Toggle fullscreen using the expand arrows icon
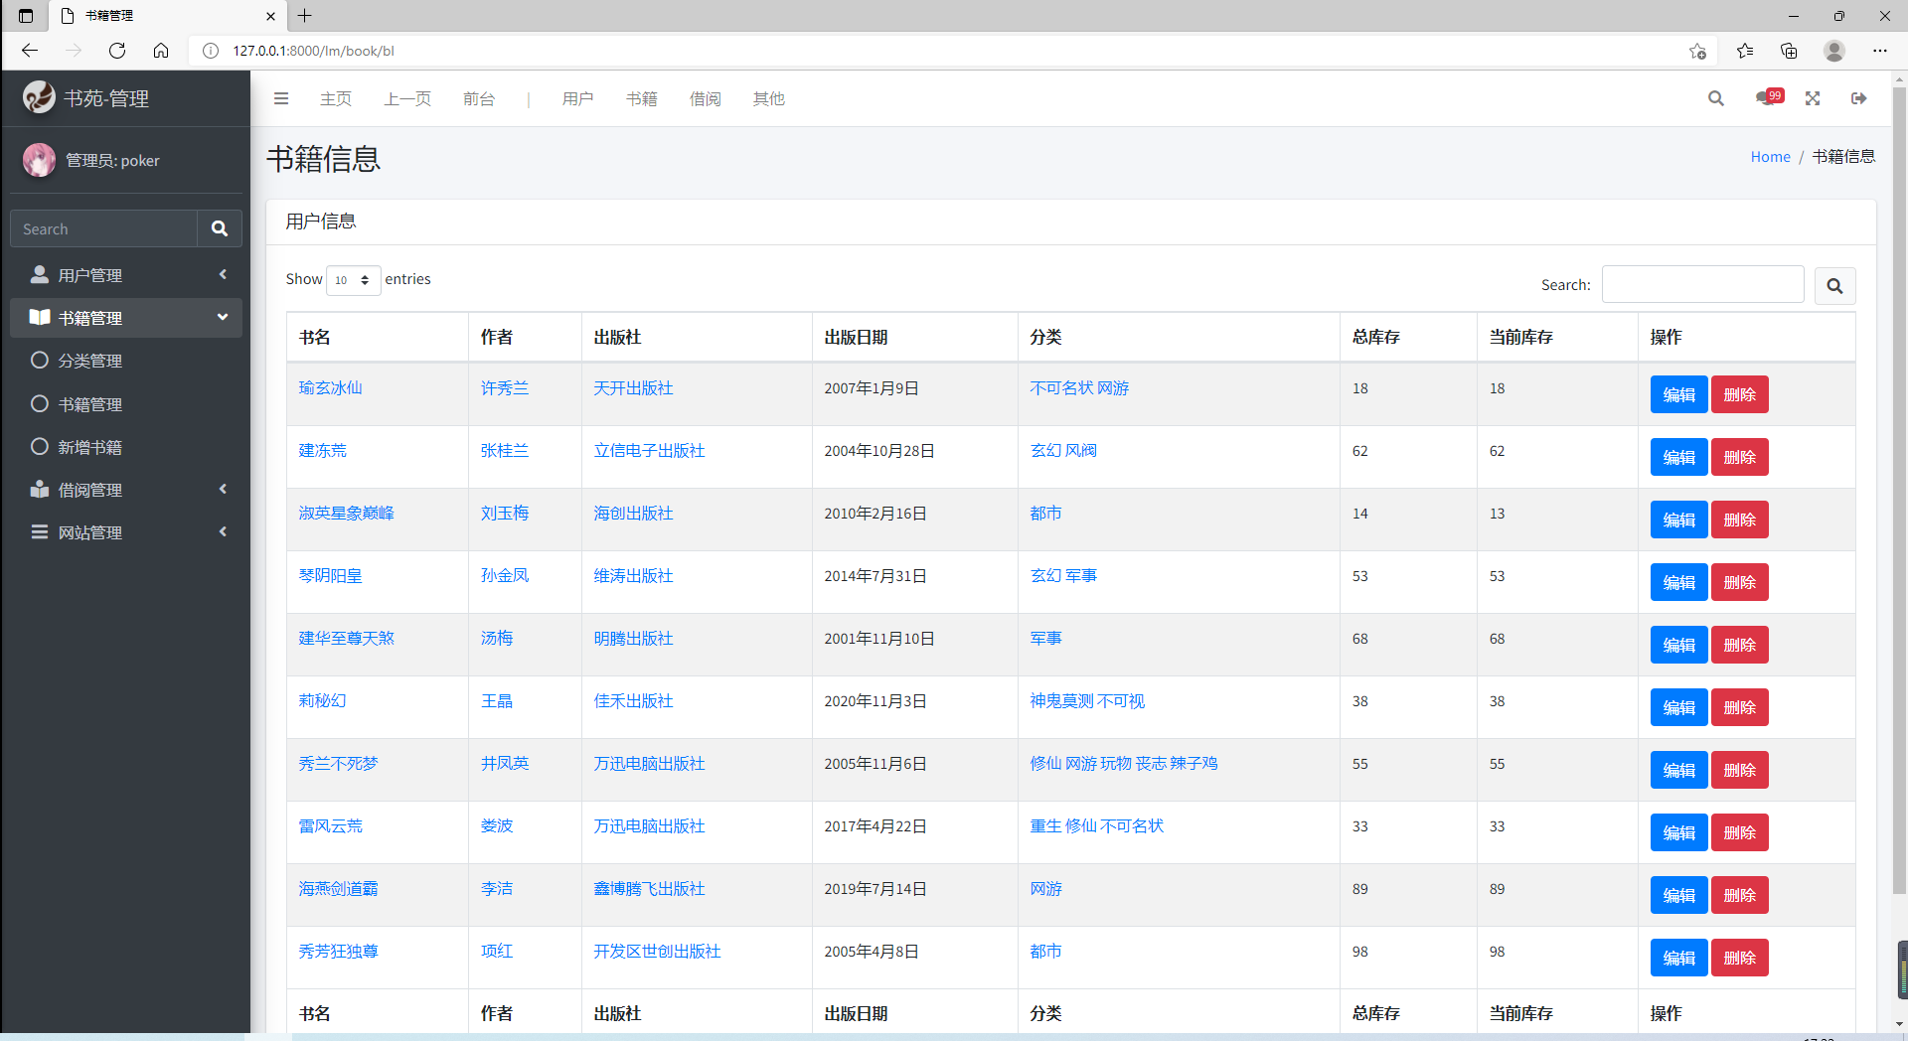 (1813, 98)
